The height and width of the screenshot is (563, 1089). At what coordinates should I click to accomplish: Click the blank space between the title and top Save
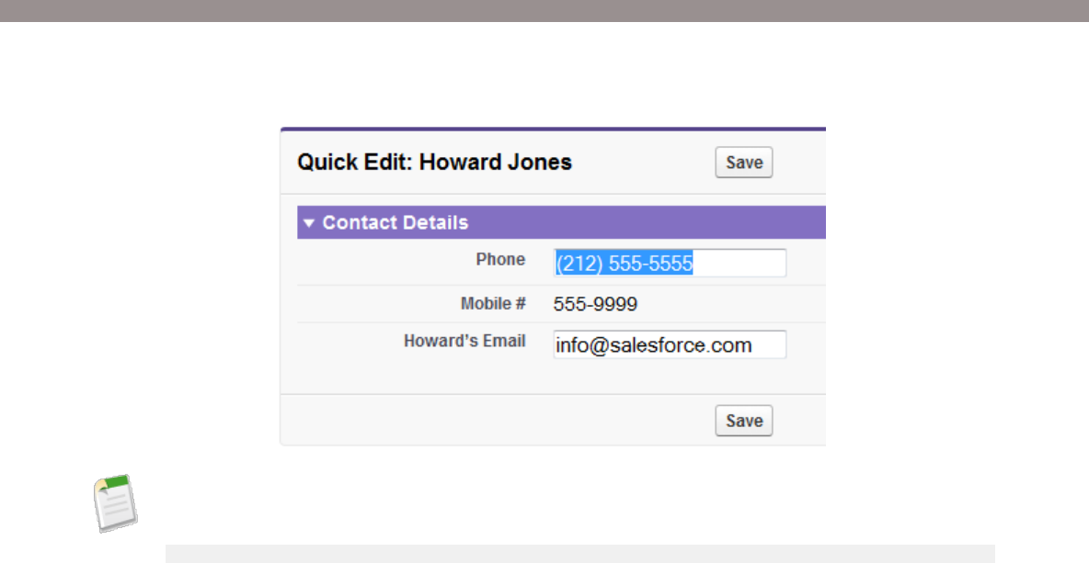[644, 163]
